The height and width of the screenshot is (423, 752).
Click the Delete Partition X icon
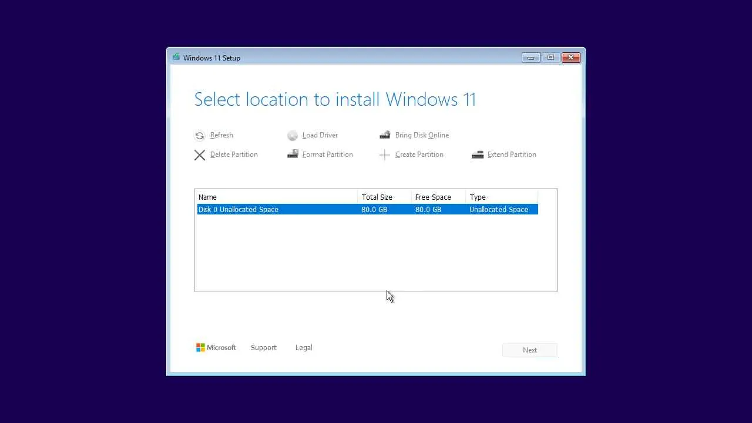coord(200,155)
